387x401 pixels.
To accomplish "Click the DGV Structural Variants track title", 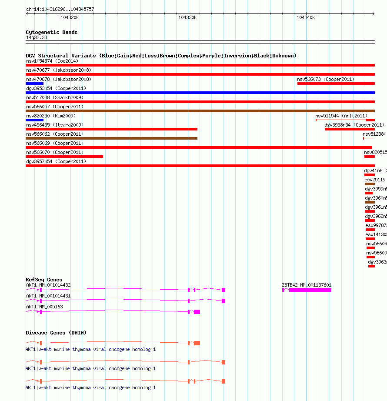I will (x=161, y=56).
